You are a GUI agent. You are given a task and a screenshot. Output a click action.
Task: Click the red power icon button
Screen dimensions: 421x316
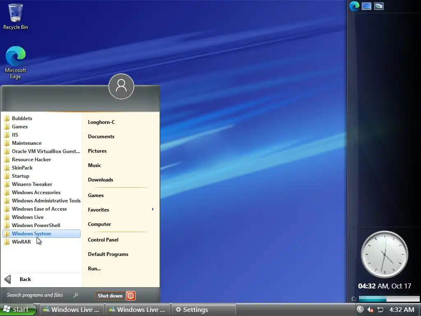(x=131, y=296)
